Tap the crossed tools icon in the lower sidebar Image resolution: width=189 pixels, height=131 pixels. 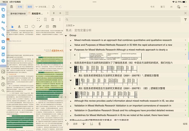pyautogui.click(x=3, y=78)
